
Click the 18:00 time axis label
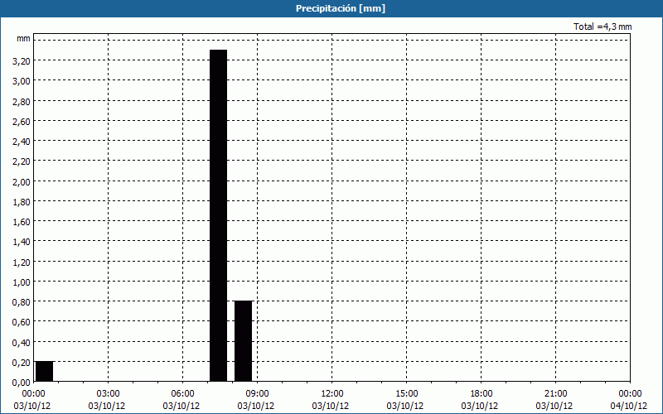tap(482, 394)
